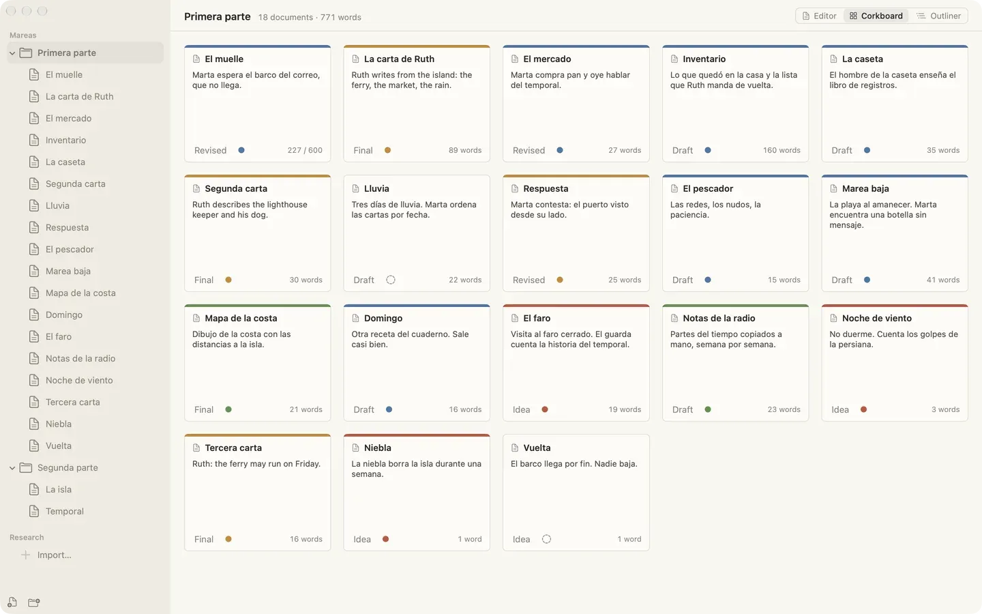Collapse the Primera parte folder chevron
The width and height of the screenshot is (982, 614).
click(12, 53)
